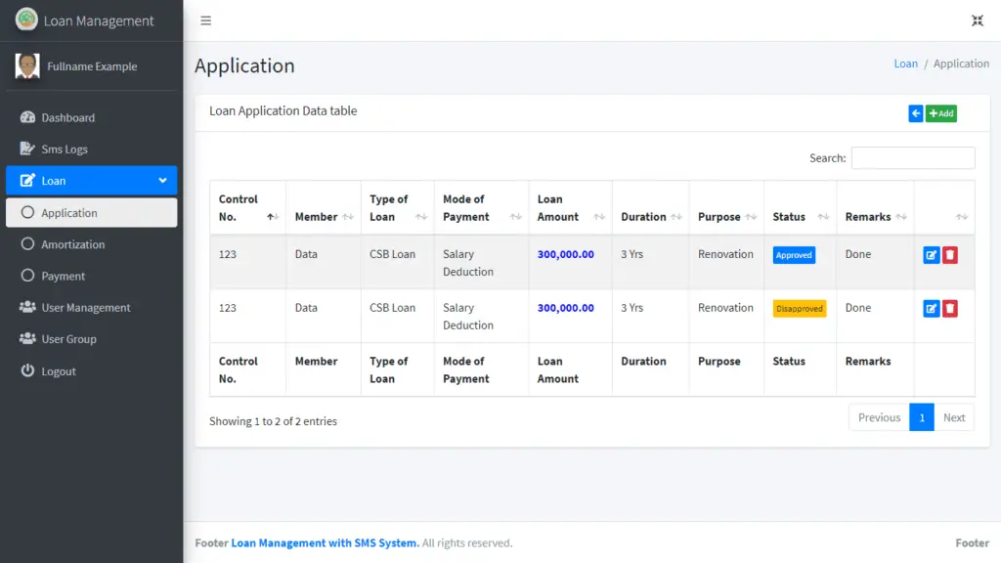Click the blue back arrow button
This screenshot has height=563, width=1001.
click(915, 113)
